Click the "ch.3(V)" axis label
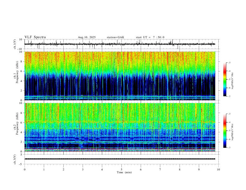The width and height of the screenshot is (246, 190). click(15, 160)
